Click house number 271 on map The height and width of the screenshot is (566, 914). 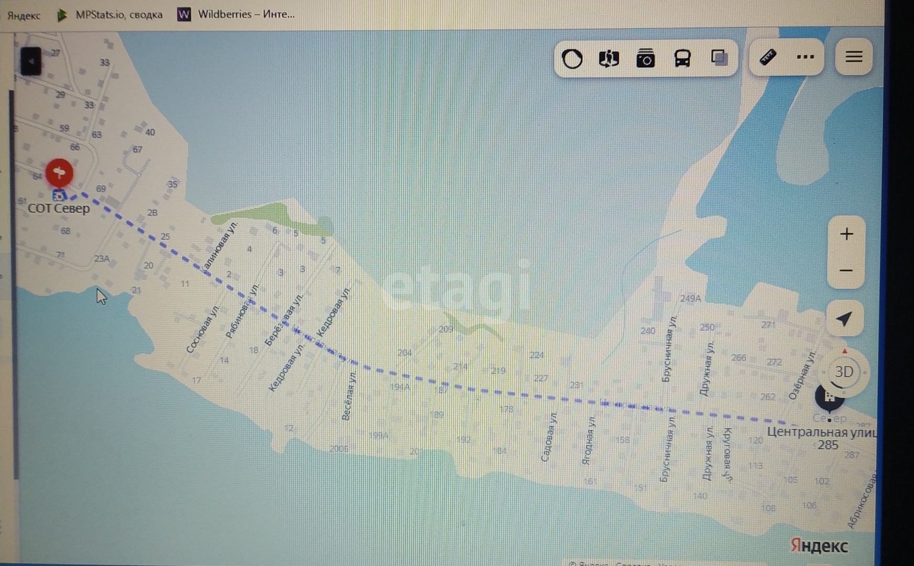coord(768,324)
